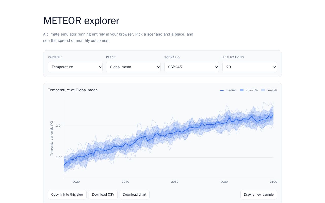Click the 2100 x-axis label
Viewport: 325px width, 203px height.
[273, 182]
